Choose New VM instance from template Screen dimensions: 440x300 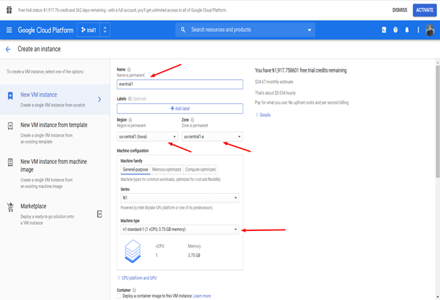point(55,133)
